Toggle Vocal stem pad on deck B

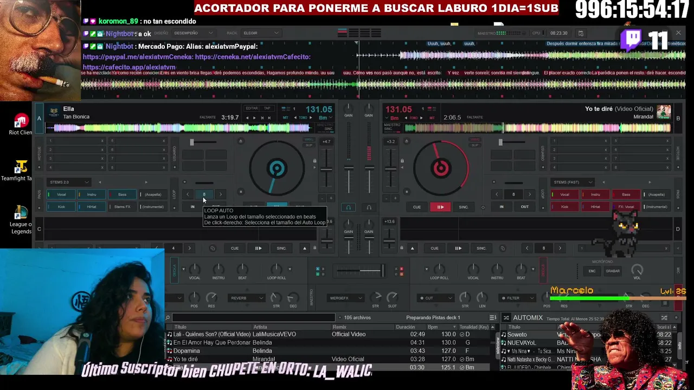point(565,194)
